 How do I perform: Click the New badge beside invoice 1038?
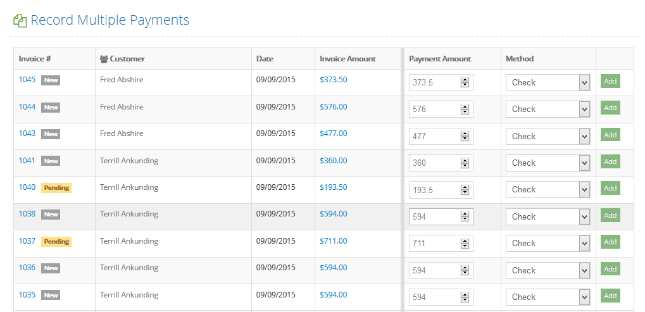coord(51,215)
